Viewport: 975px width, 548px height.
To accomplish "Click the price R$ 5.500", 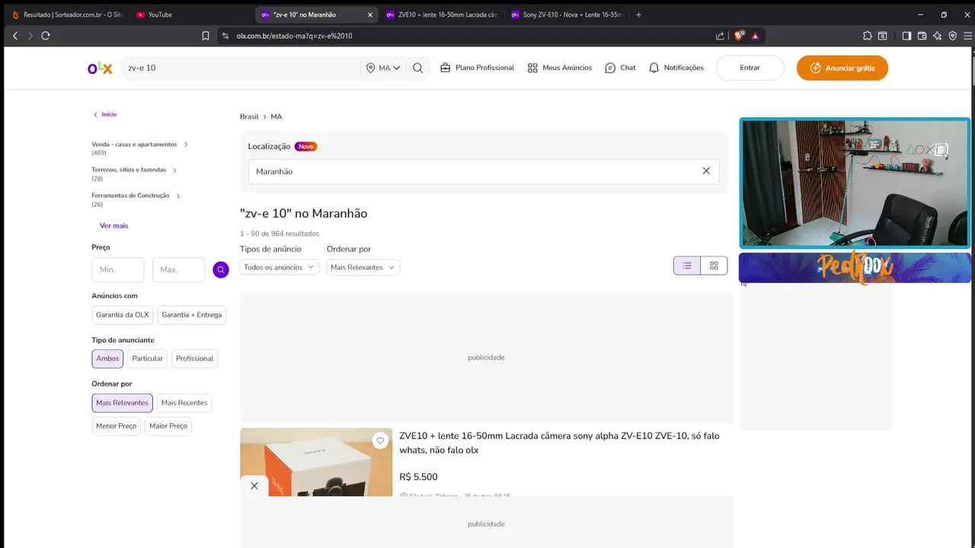I will (x=418, y=477).
